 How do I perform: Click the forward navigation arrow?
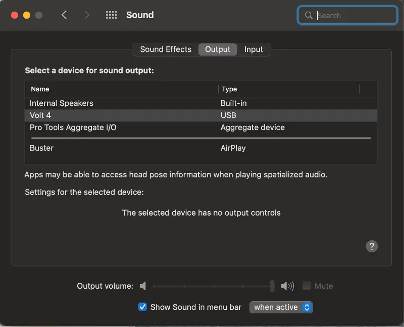tap(86, 15)
